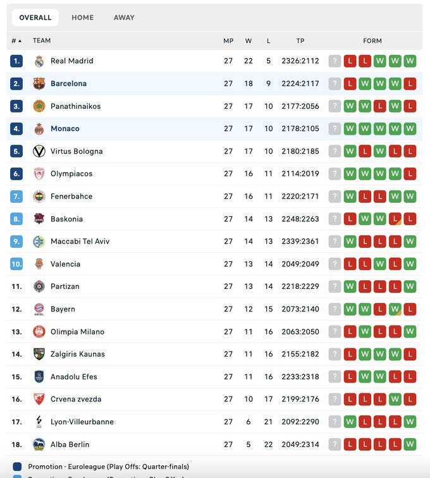Click the Alba Berlin team logo
The height and width of the screenshot is (478, 430).
pos(39,444)
